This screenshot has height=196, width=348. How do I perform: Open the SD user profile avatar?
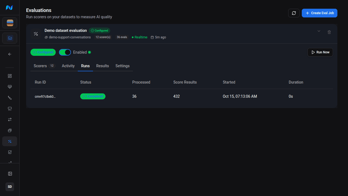point(10,187)
